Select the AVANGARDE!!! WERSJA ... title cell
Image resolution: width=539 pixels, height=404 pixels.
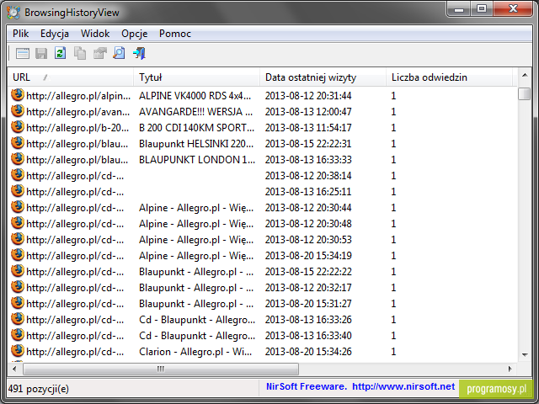click(195, 112)
